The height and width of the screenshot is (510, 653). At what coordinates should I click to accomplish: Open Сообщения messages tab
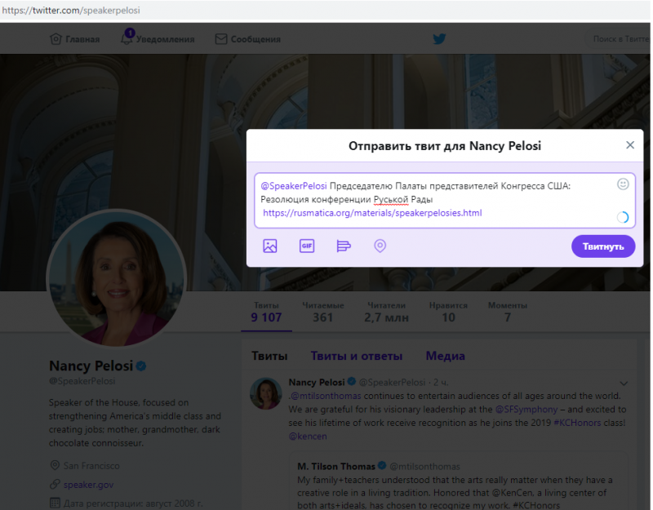pyautogui.click(x=248, y=39)
